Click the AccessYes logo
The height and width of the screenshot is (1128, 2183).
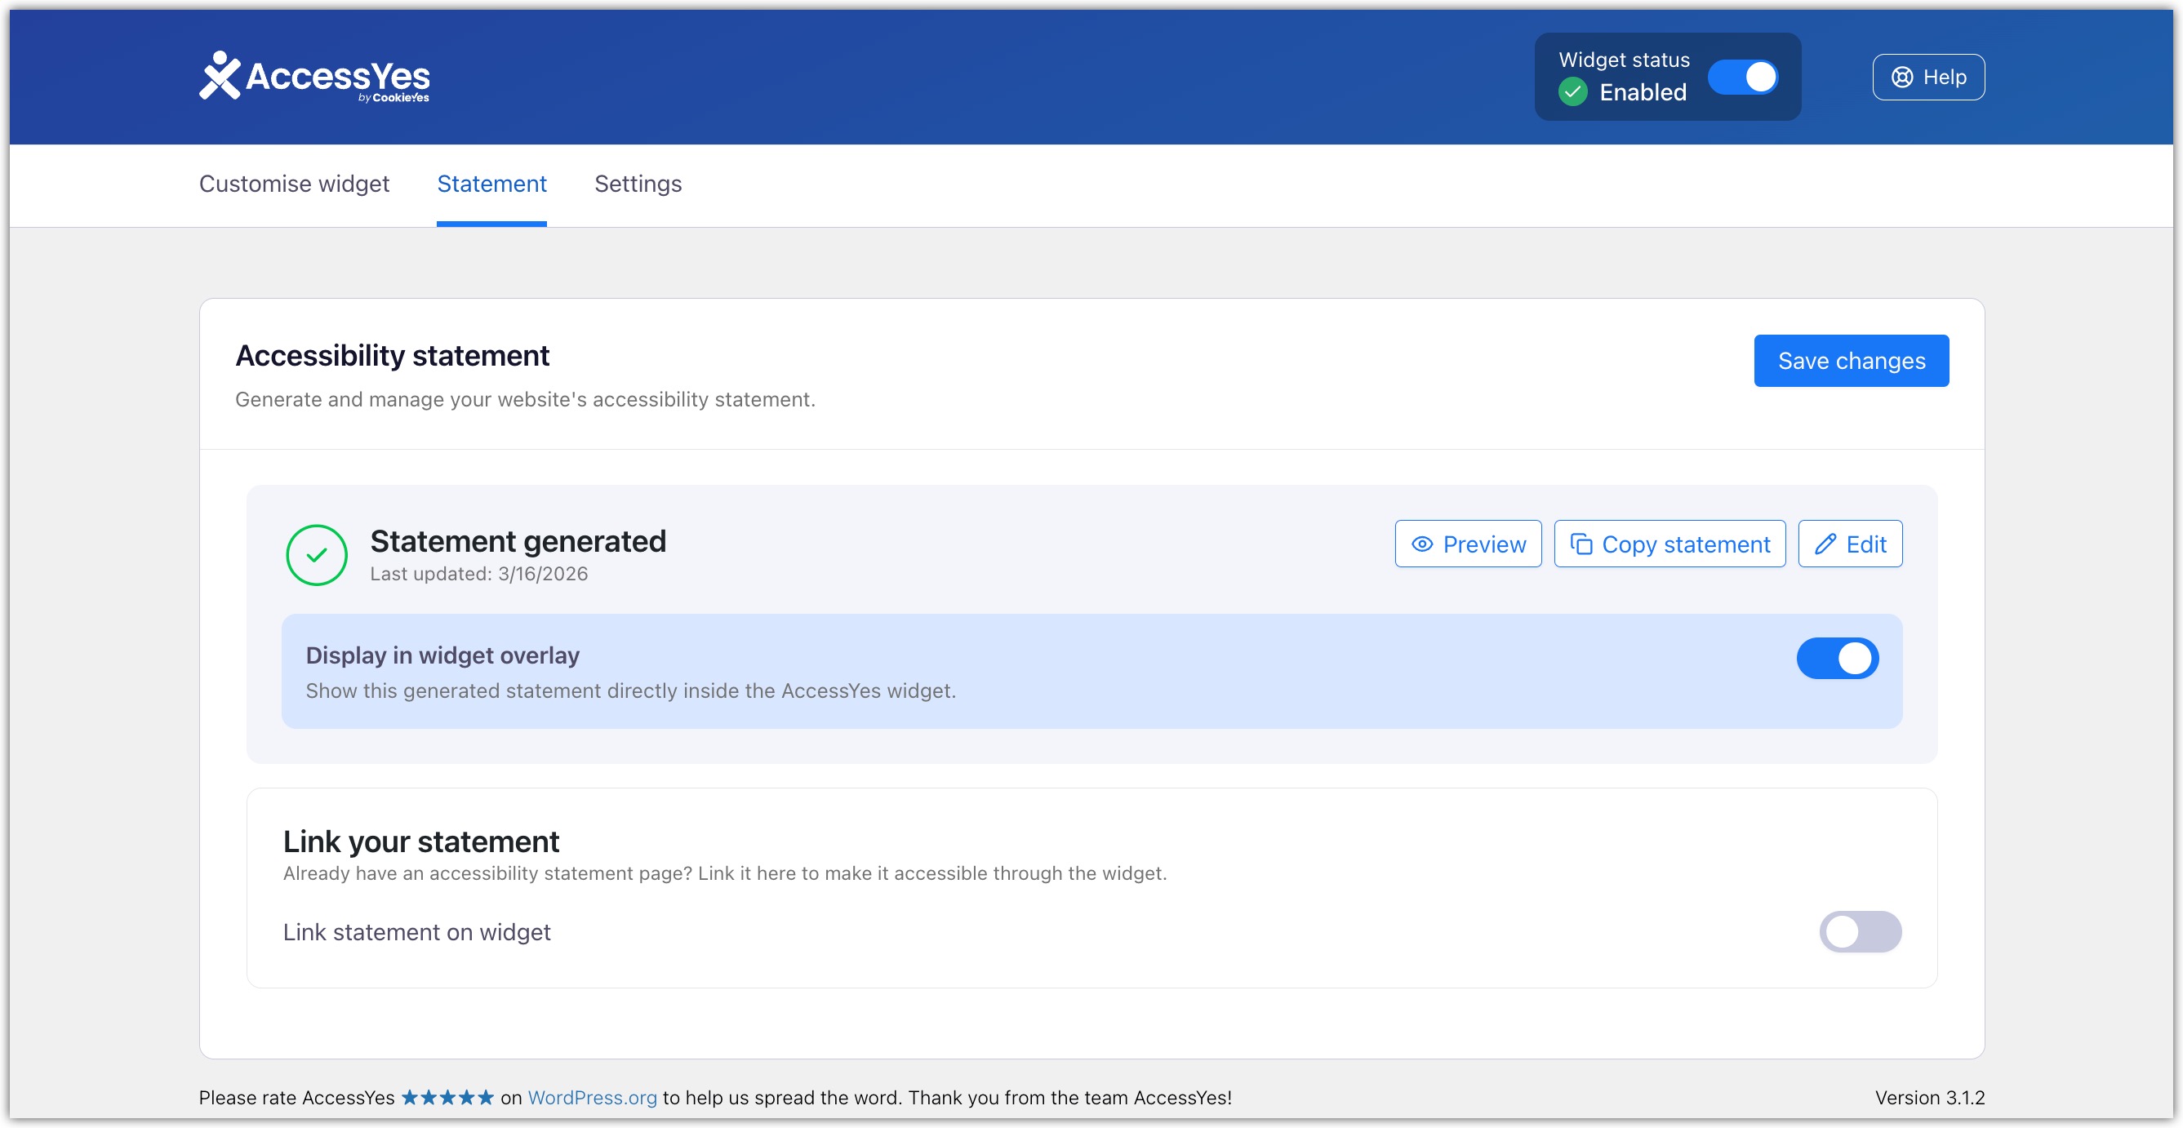point(313,77)
